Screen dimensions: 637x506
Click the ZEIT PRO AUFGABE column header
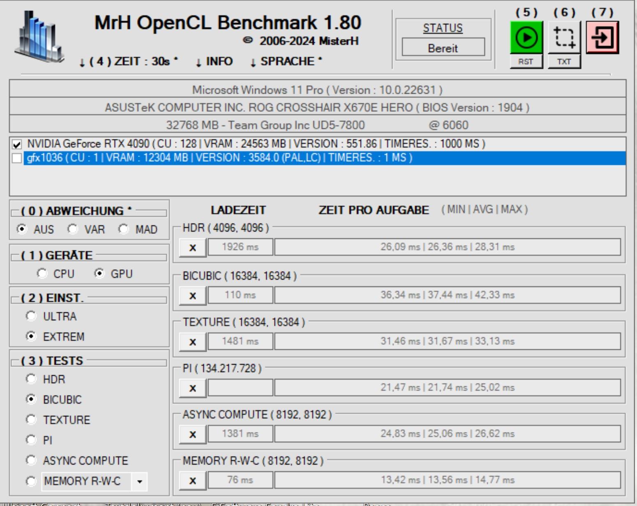pyautogui.click(x=374, y=210)
